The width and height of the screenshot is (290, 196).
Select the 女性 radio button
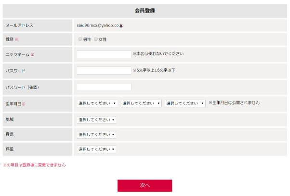[96, 39]
